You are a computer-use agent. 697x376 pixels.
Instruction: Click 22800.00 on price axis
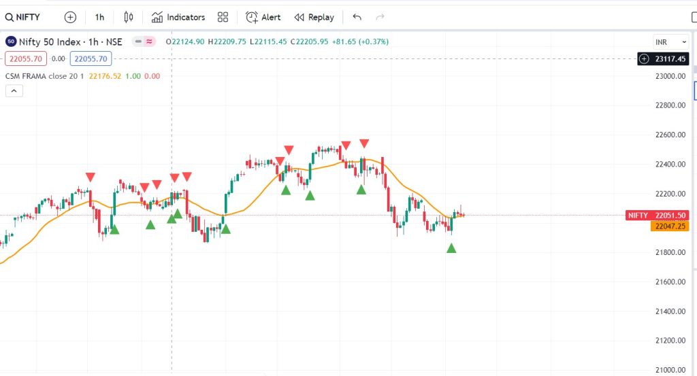click(x=670, y=105)
